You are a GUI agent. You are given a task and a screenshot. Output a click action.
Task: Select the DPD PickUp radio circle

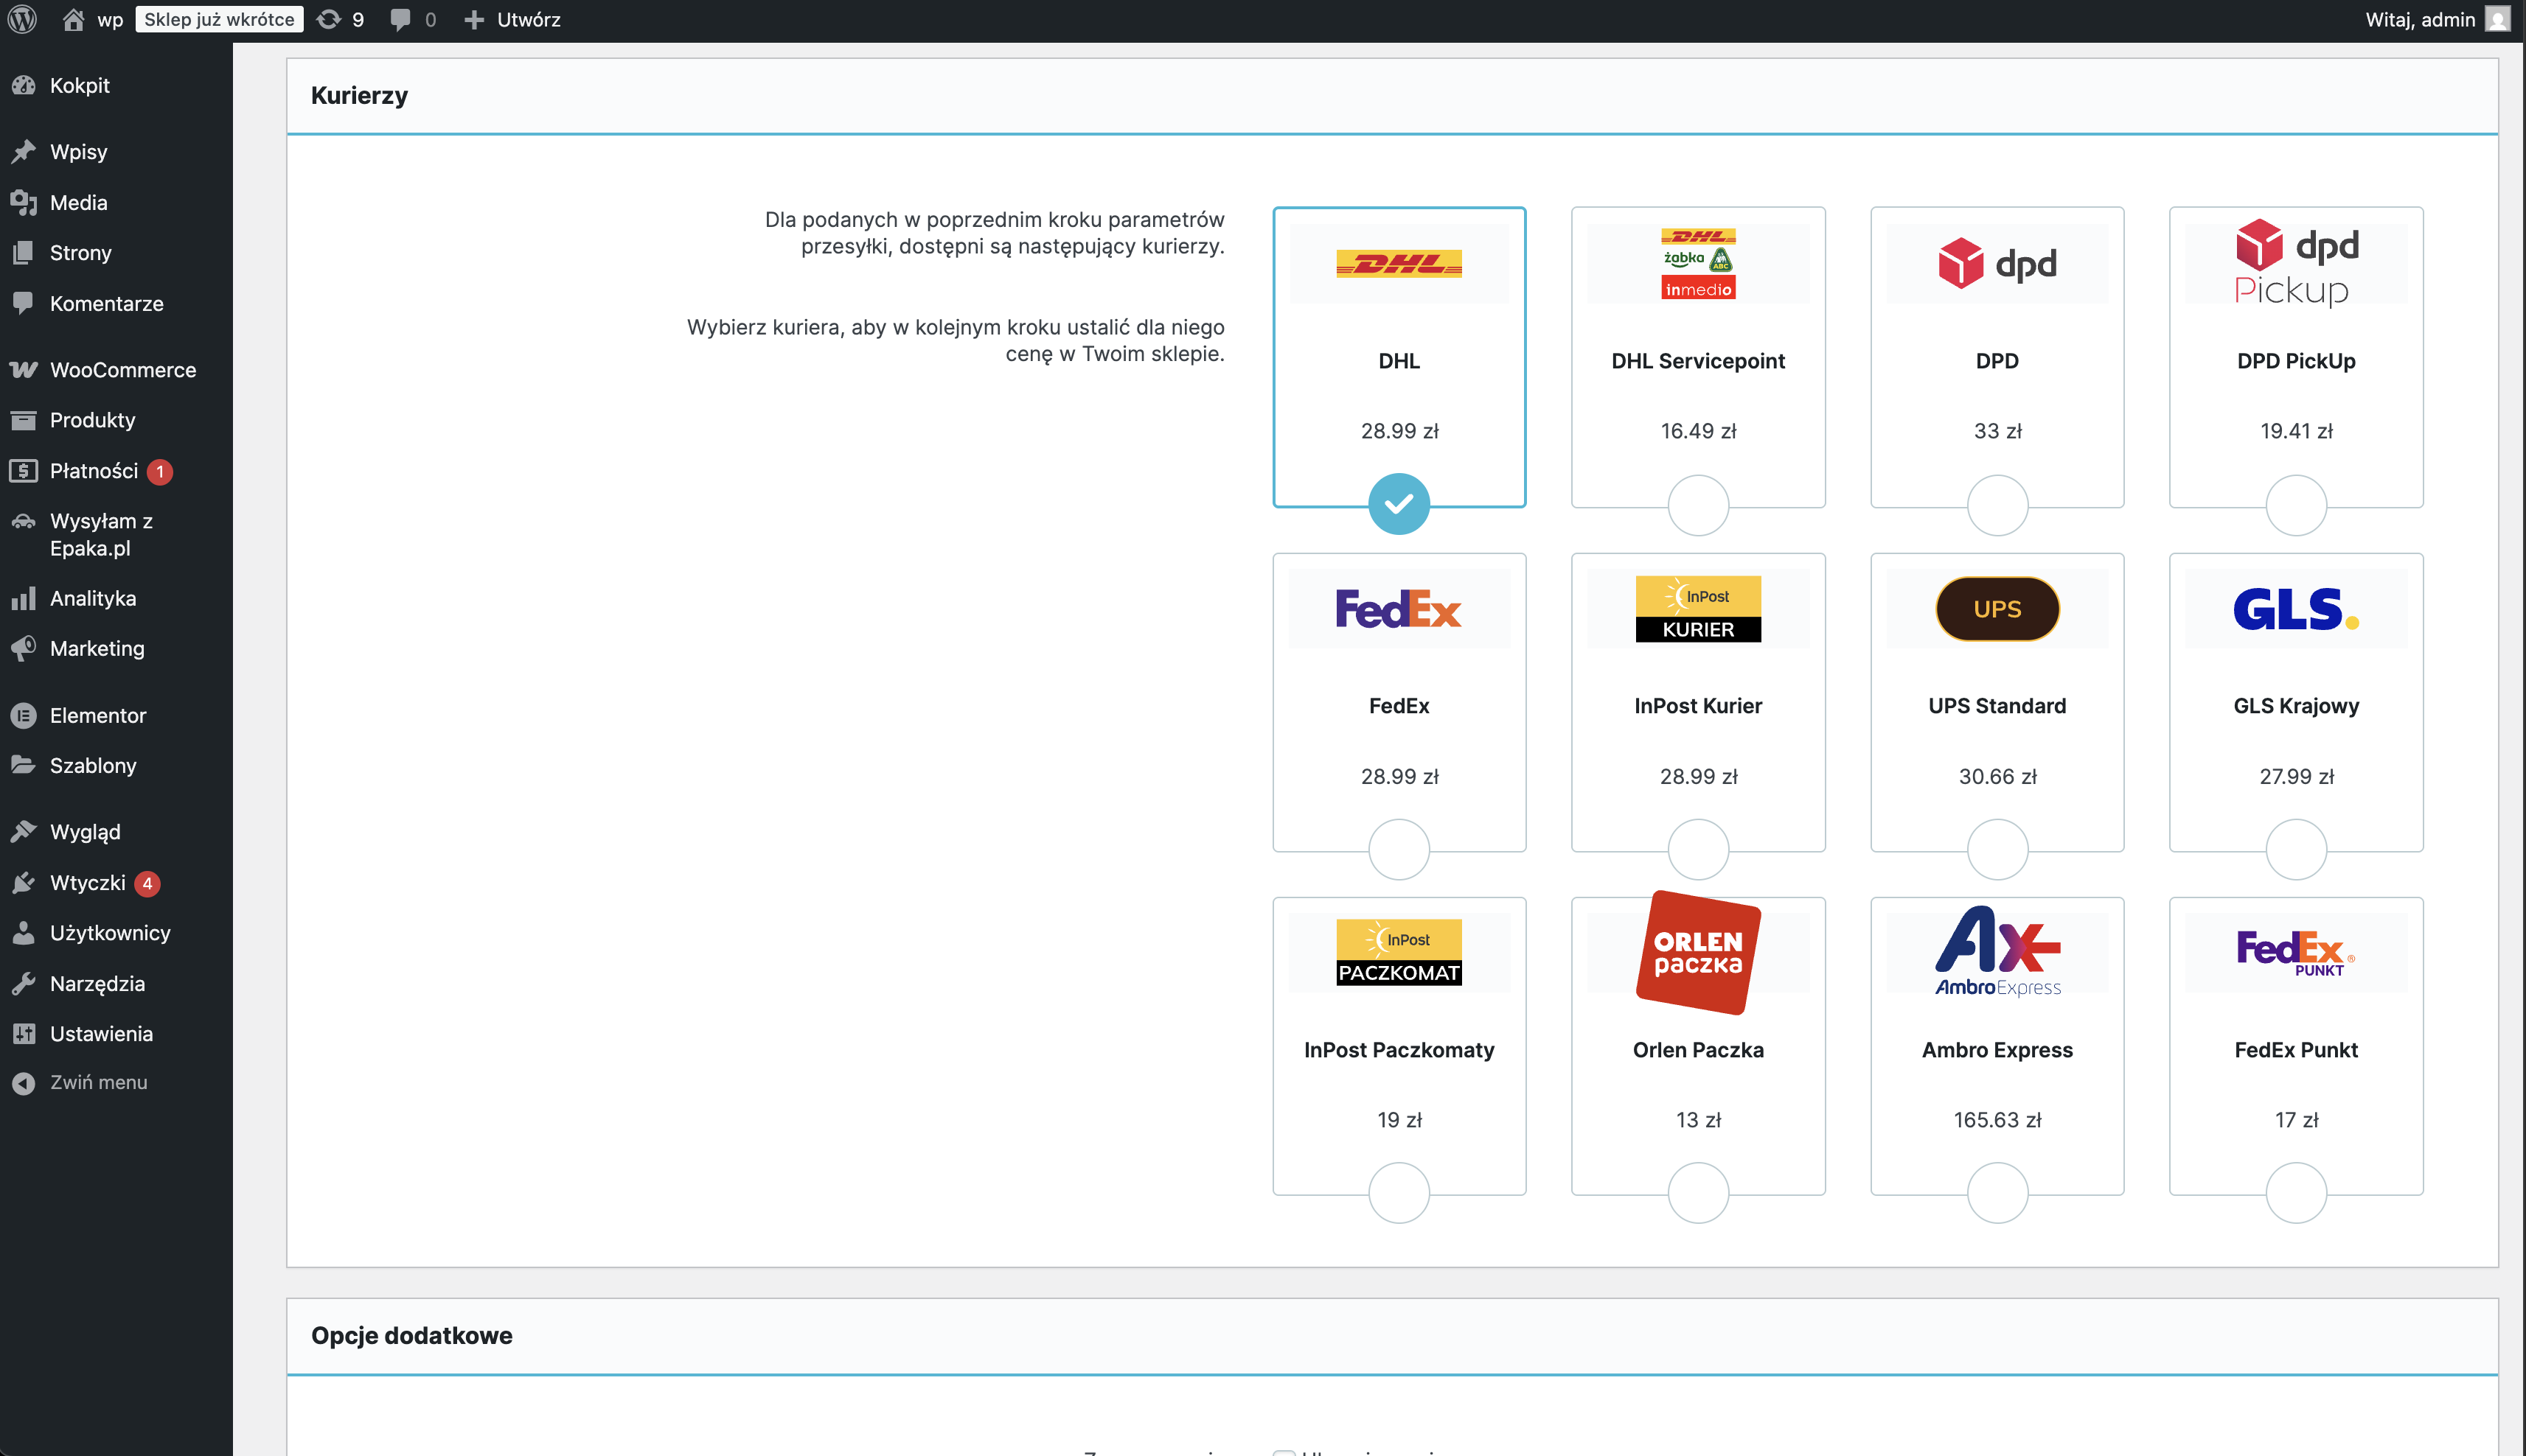tap(2296, 504)
